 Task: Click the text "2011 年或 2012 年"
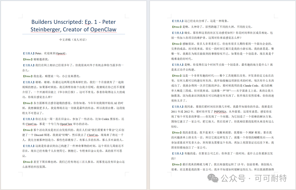click(x=183, y=112)
